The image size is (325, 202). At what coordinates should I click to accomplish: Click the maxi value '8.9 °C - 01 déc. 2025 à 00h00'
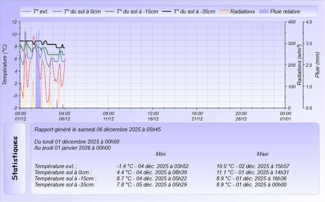251,185
